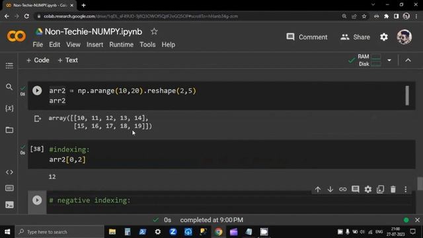Open the Help menu
Viewport: 423px width, 238px height.
click(x=169, y=45)
